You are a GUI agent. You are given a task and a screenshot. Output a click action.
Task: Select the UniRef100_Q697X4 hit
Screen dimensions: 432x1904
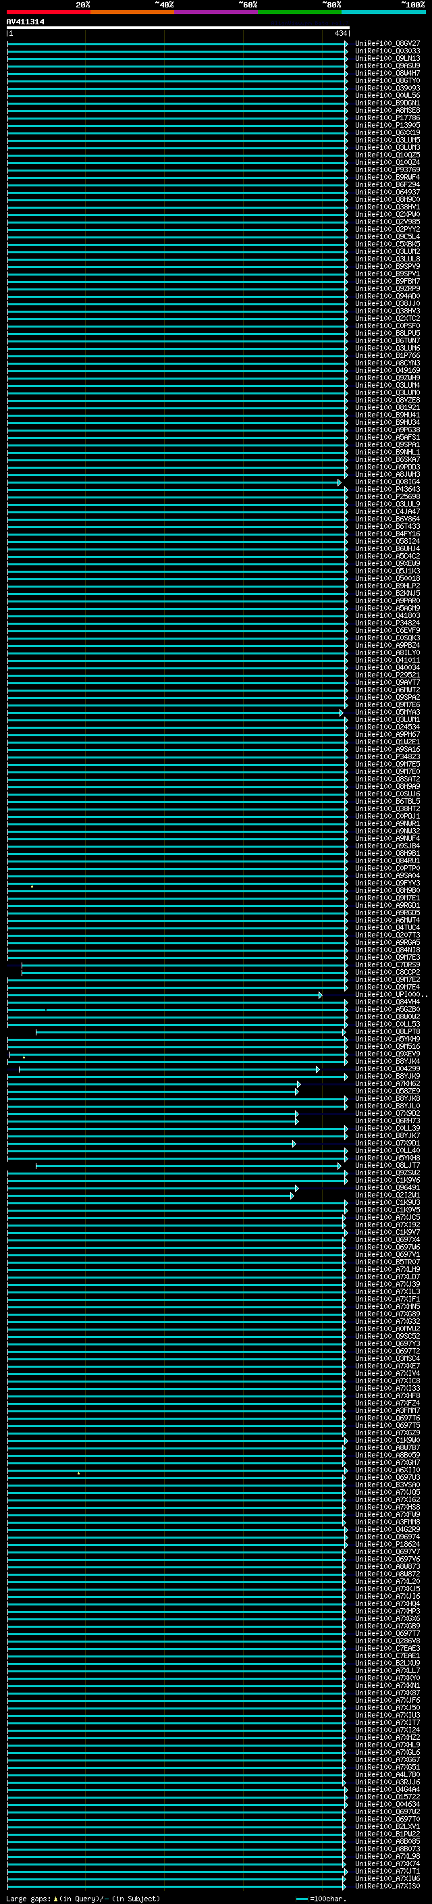tap(387, 1239)
